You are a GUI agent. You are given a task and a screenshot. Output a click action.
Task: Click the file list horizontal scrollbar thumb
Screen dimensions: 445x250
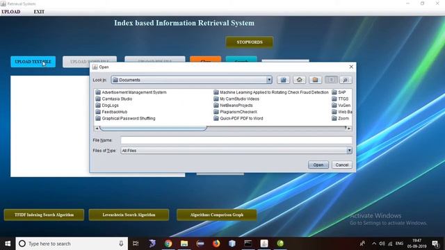point(153,128)
